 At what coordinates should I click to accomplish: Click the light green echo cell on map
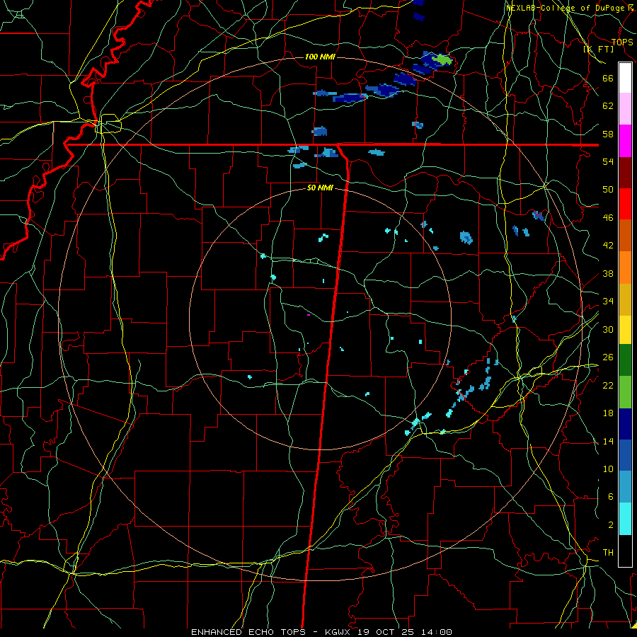pos(442,60)
